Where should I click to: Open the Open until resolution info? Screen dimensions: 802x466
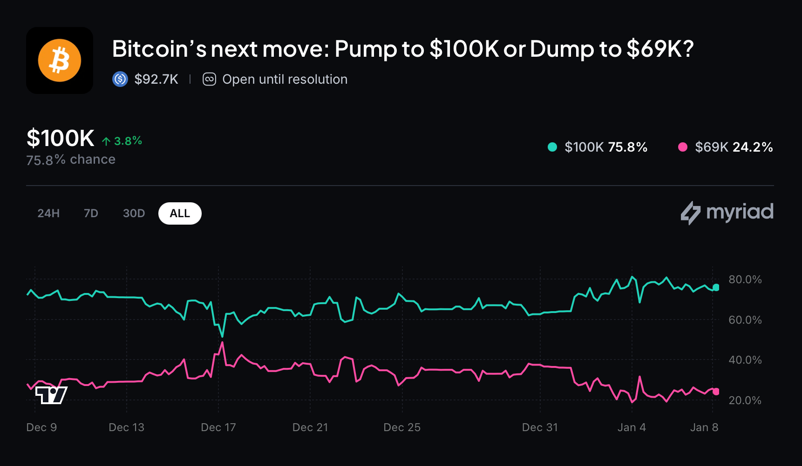(x=285, y=79)
